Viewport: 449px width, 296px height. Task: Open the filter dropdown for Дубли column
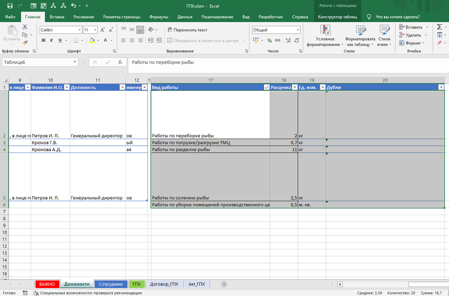coord(441,87)
